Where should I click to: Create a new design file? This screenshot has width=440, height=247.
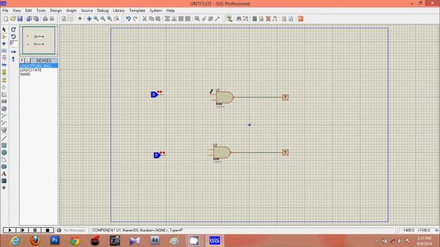(x=5, y=19)
